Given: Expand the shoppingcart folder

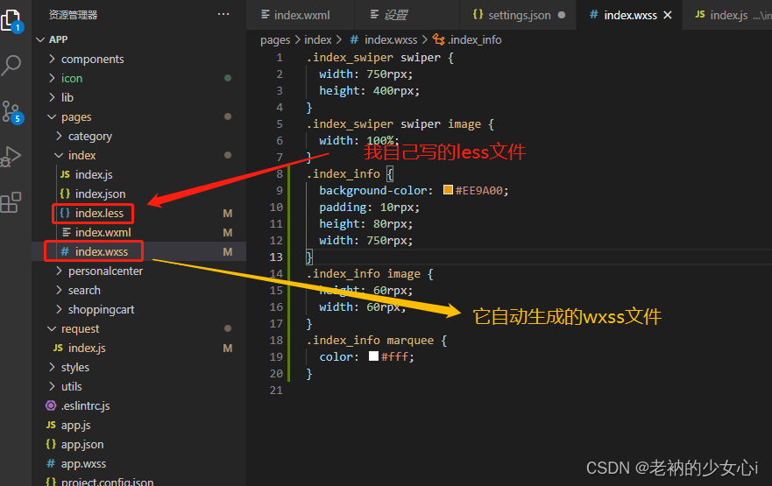Looking at the screenshot, I should [59, 309].
